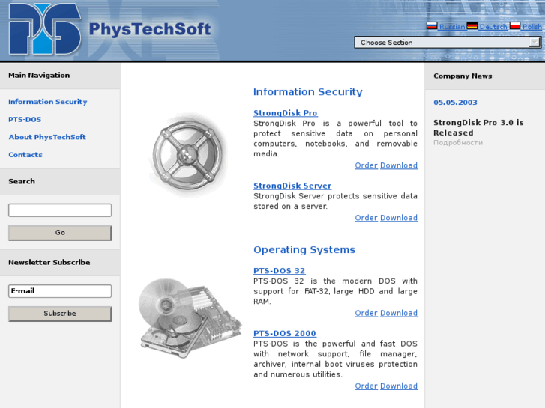Click the Newsletter Subscribe heading
545x408 pixels.
(49, 262)
